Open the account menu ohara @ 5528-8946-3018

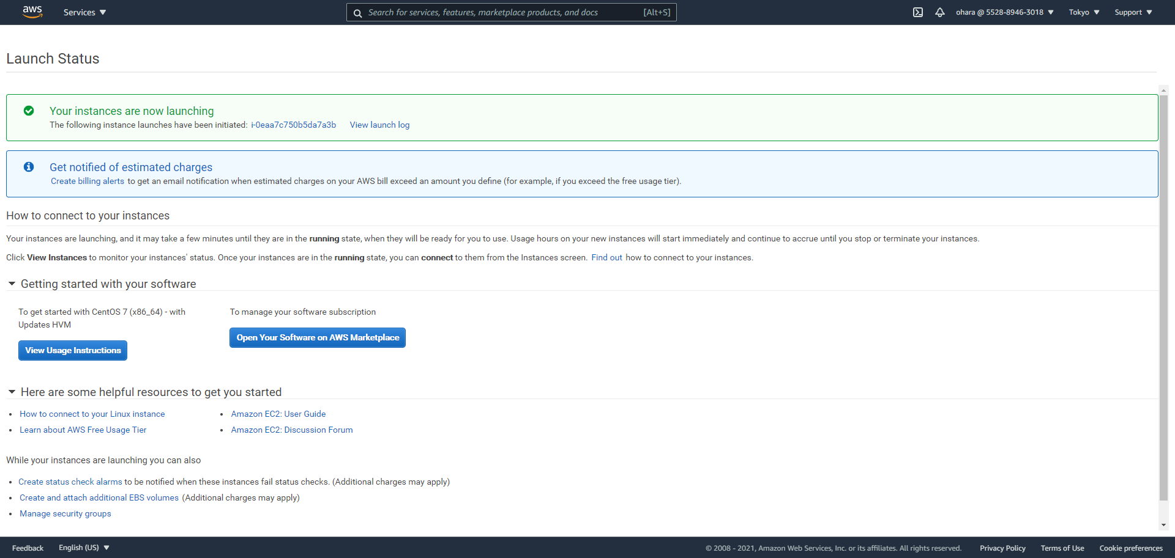[1005, 12]
